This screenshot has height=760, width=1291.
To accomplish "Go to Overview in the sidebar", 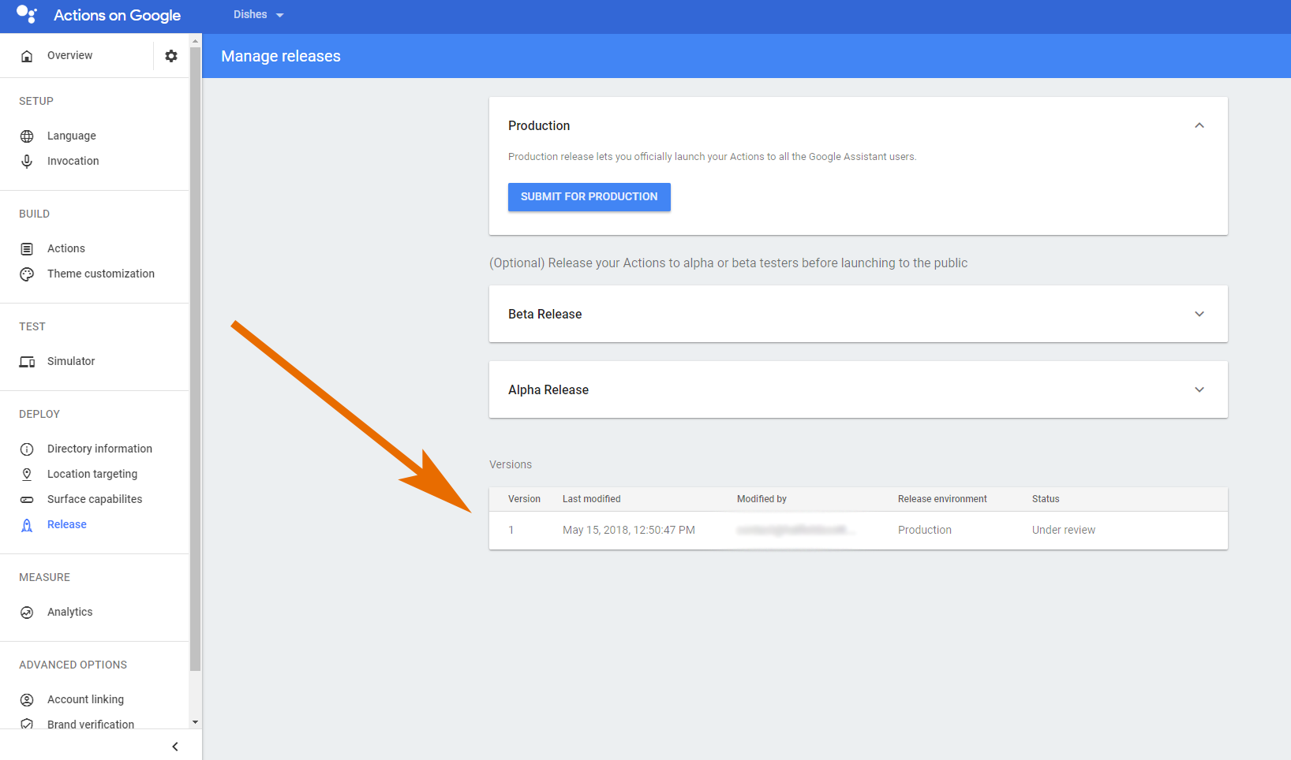I will click(69, 55).
